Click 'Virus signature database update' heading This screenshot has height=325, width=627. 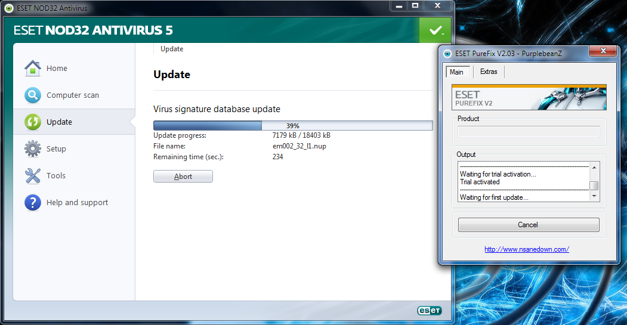tap(217, 109)
